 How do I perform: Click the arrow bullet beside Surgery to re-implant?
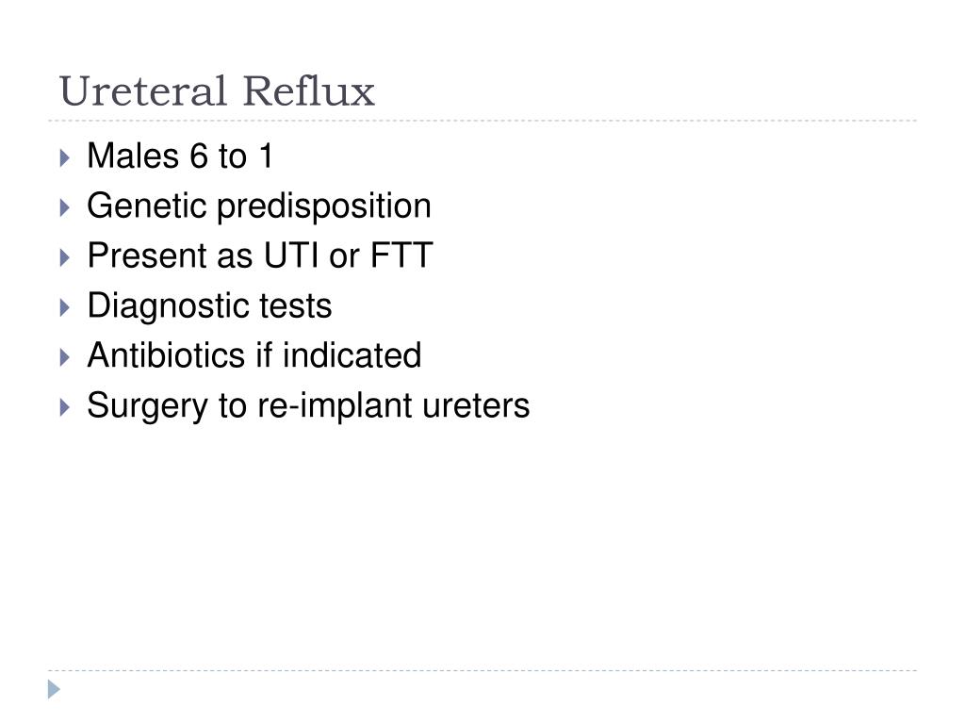(x=65, y=407)
